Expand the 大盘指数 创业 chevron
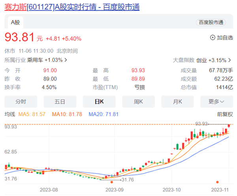Viewport: 237px width, 196px height. pyautogui.click(x=229, y=60)
